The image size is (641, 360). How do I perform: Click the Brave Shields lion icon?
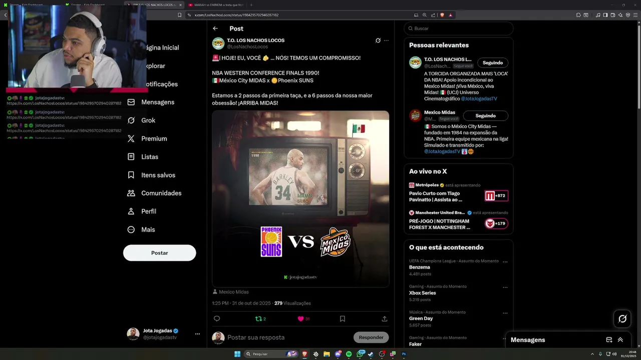pyautogui.click(x=442, y=15)
